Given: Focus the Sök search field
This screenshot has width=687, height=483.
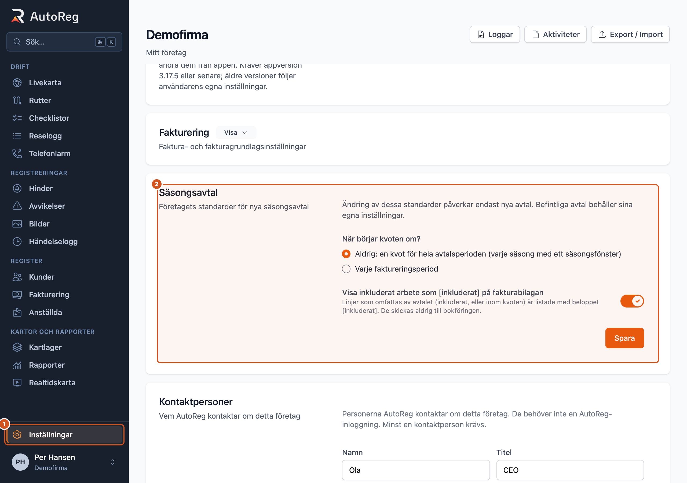Looking at the screenshot, I should point(64,42).
